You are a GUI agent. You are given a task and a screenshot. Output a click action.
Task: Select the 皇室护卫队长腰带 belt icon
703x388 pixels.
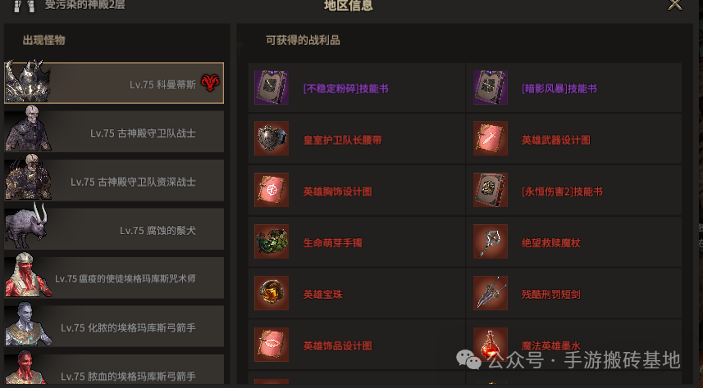point(272,138)
